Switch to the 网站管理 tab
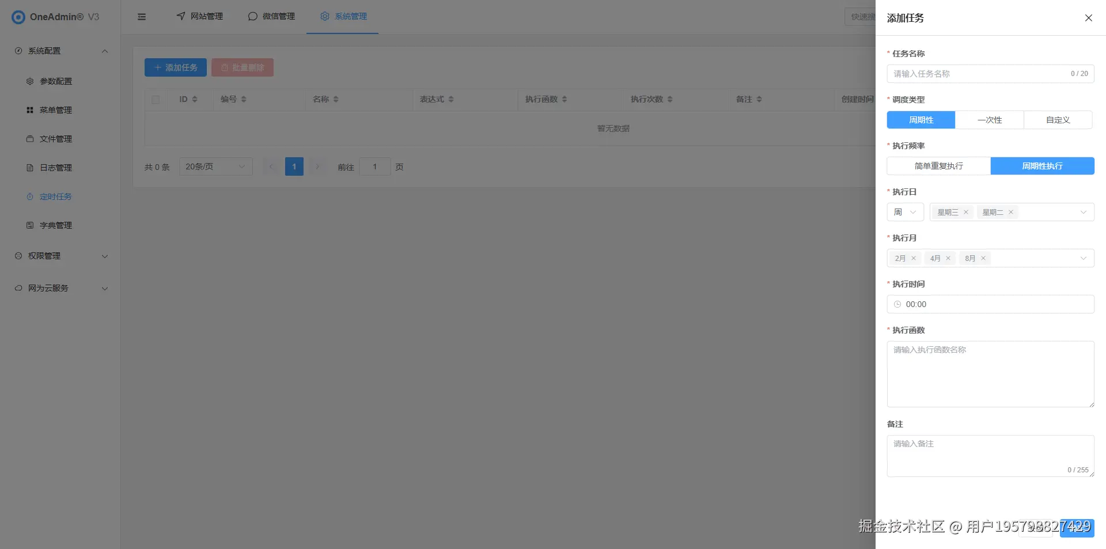 tap(199, 16)
